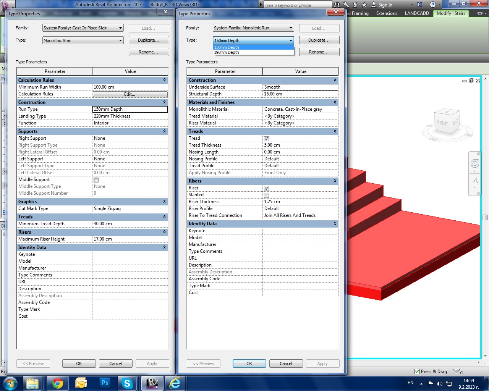The height and width of the screenshot is (391, 489).
Task: Click Duplicate... in the Monolithic Run dialog
Action: point(319,40)
